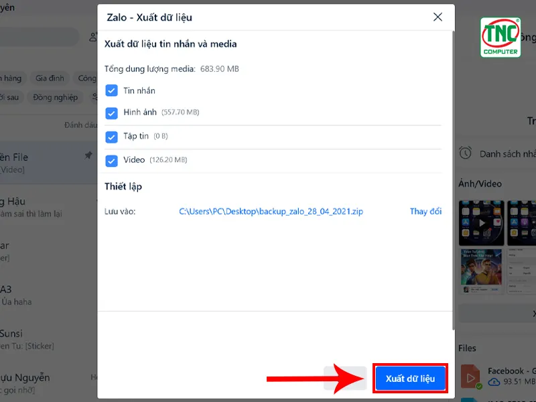Close the Zalo export data dialog
This screenshot has height=402, width=536.
click(x=438, y=17)
